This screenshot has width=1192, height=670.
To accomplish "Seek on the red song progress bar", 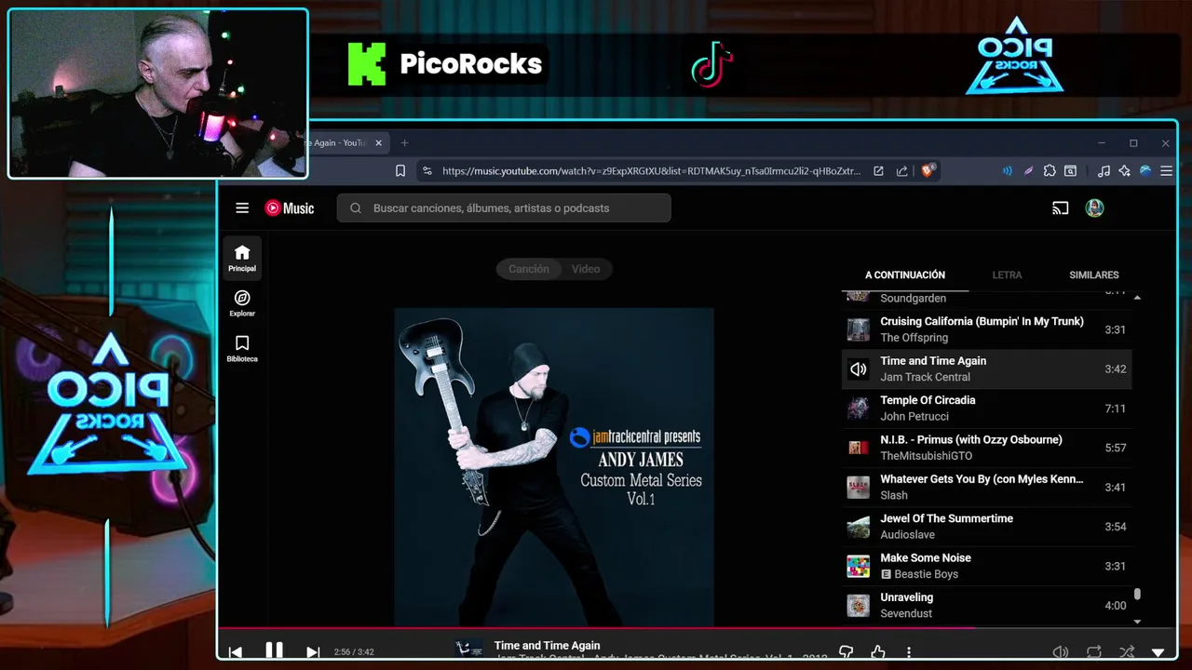I will (597, 628).
